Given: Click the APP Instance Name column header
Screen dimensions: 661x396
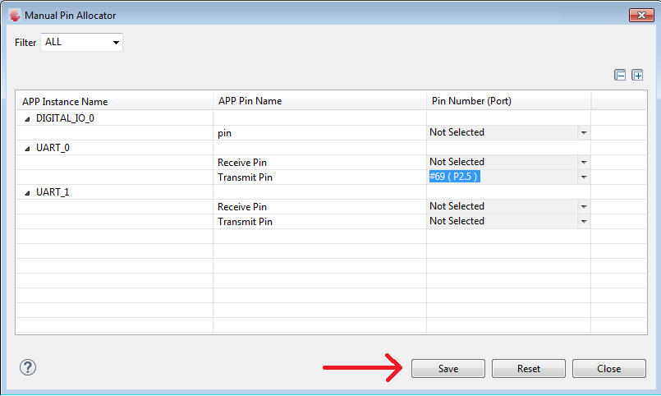Looking at the screenshot, I should (114, 101).
